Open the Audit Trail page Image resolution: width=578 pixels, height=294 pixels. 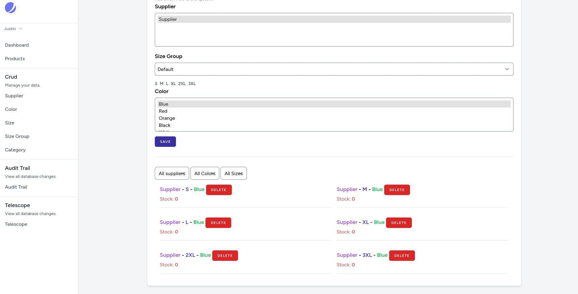(x=16, y=187)
